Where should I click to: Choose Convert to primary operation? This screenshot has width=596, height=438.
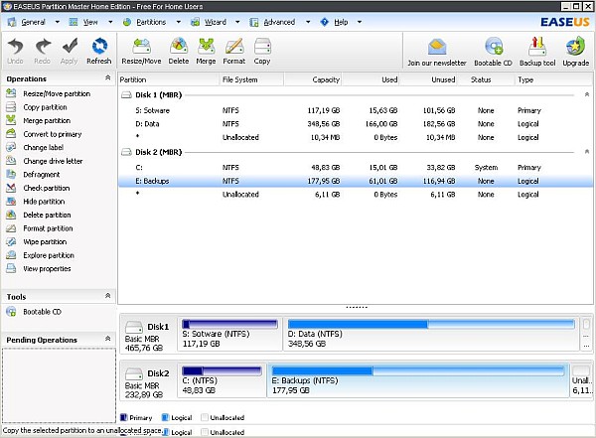pyautogui.click(x=52, y=134)
